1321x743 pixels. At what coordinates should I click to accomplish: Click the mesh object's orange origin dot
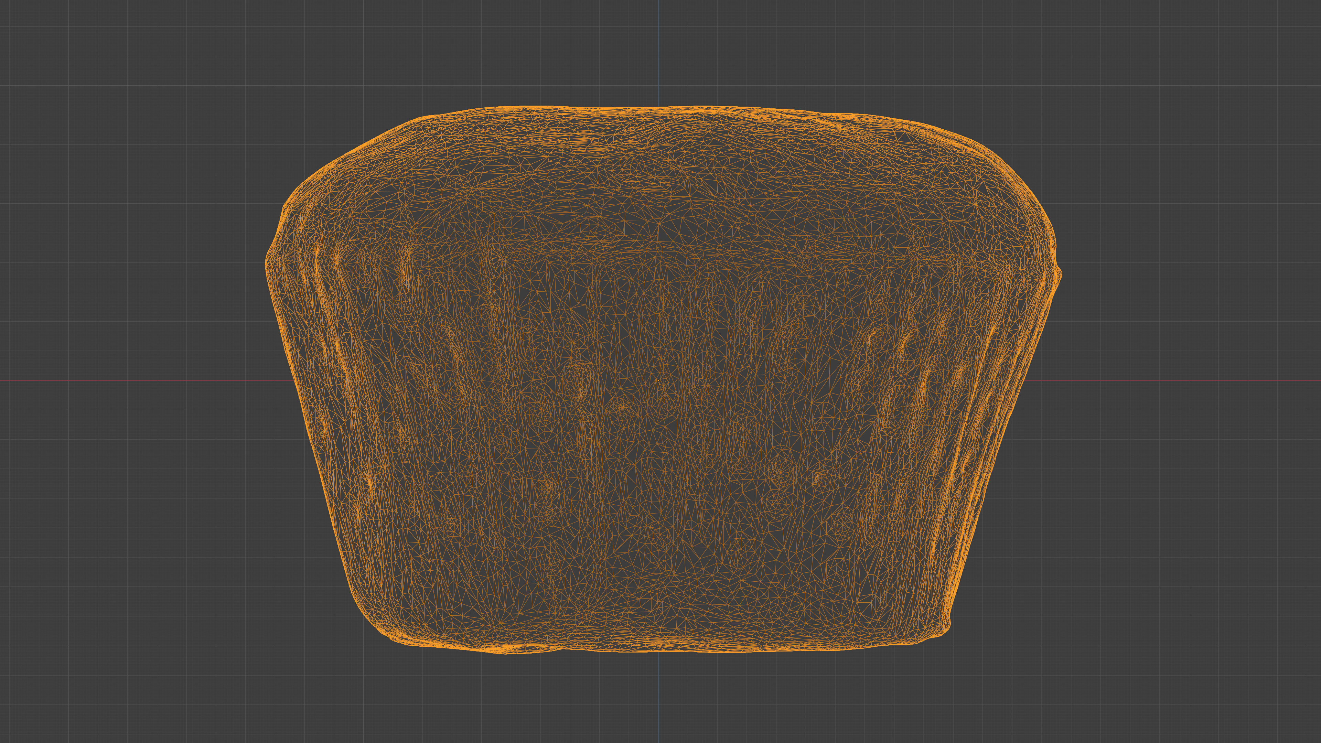pos(658,380)
